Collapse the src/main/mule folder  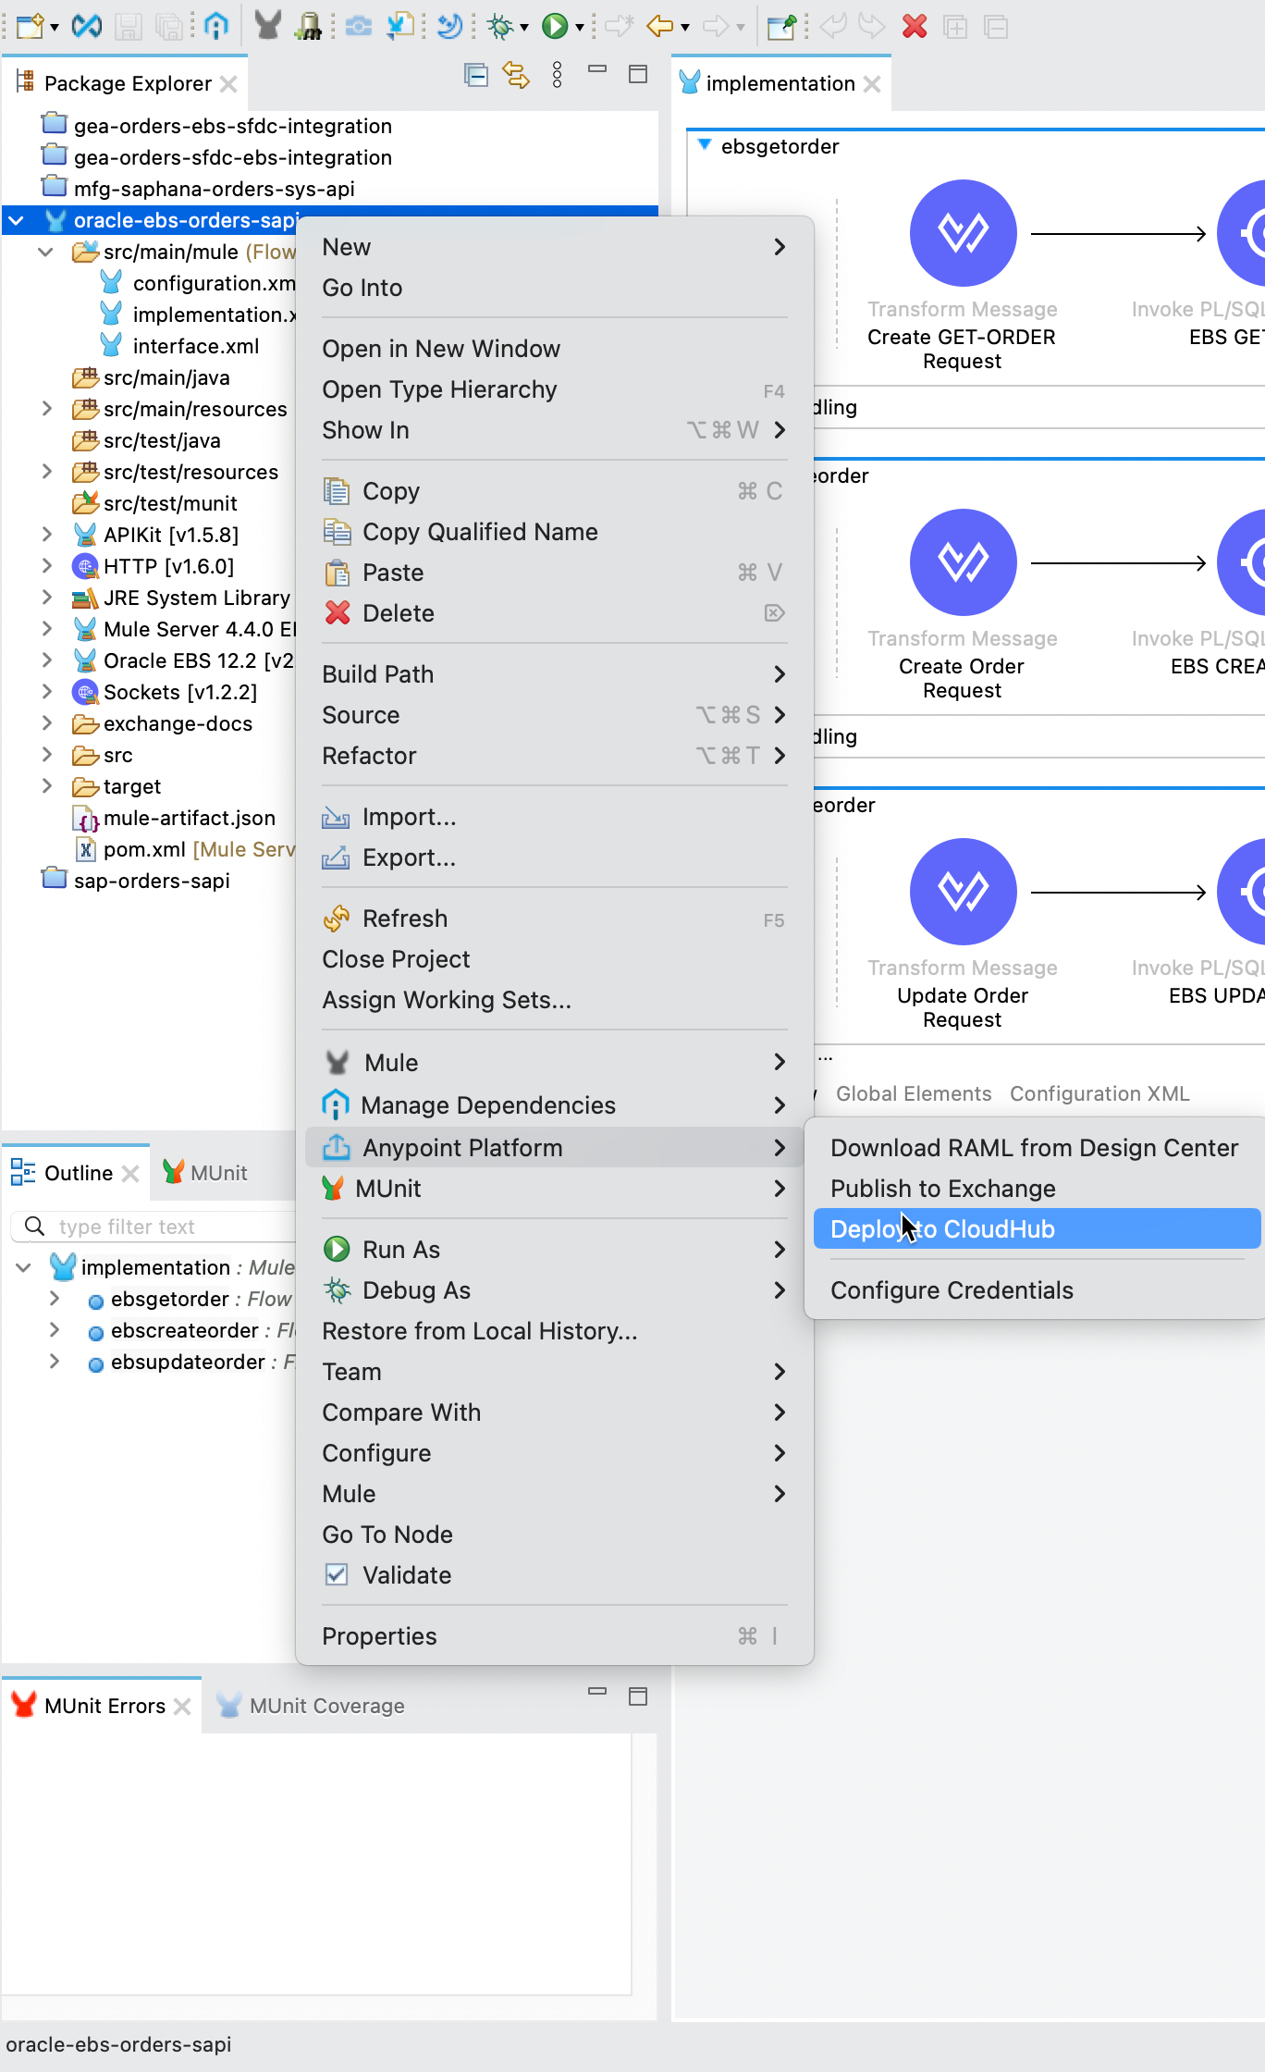click(46, 252)
